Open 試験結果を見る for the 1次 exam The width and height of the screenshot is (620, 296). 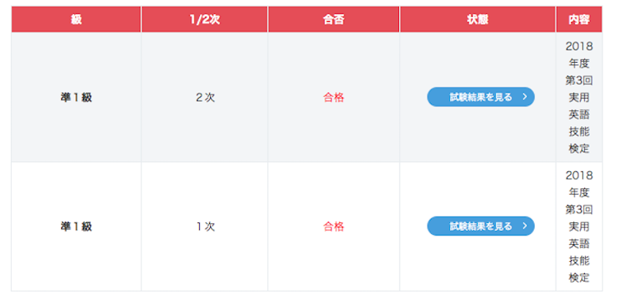(481, 226)
